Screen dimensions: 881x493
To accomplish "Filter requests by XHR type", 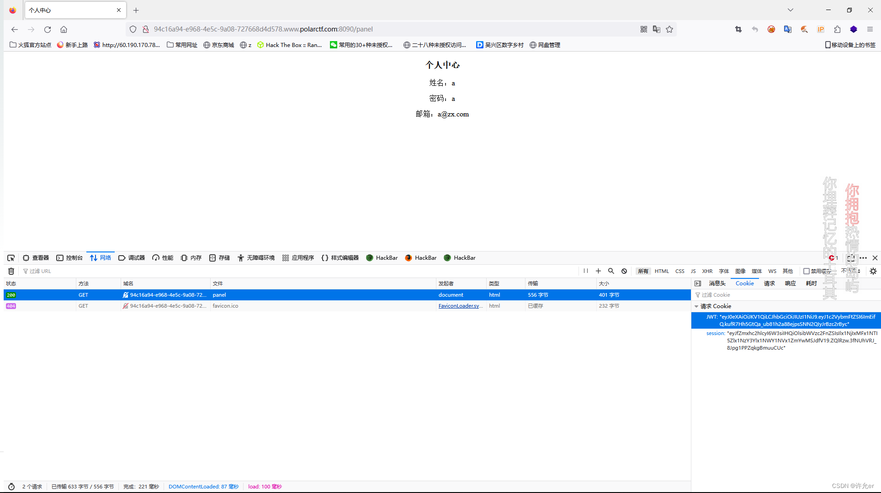I will coord(707,271).
